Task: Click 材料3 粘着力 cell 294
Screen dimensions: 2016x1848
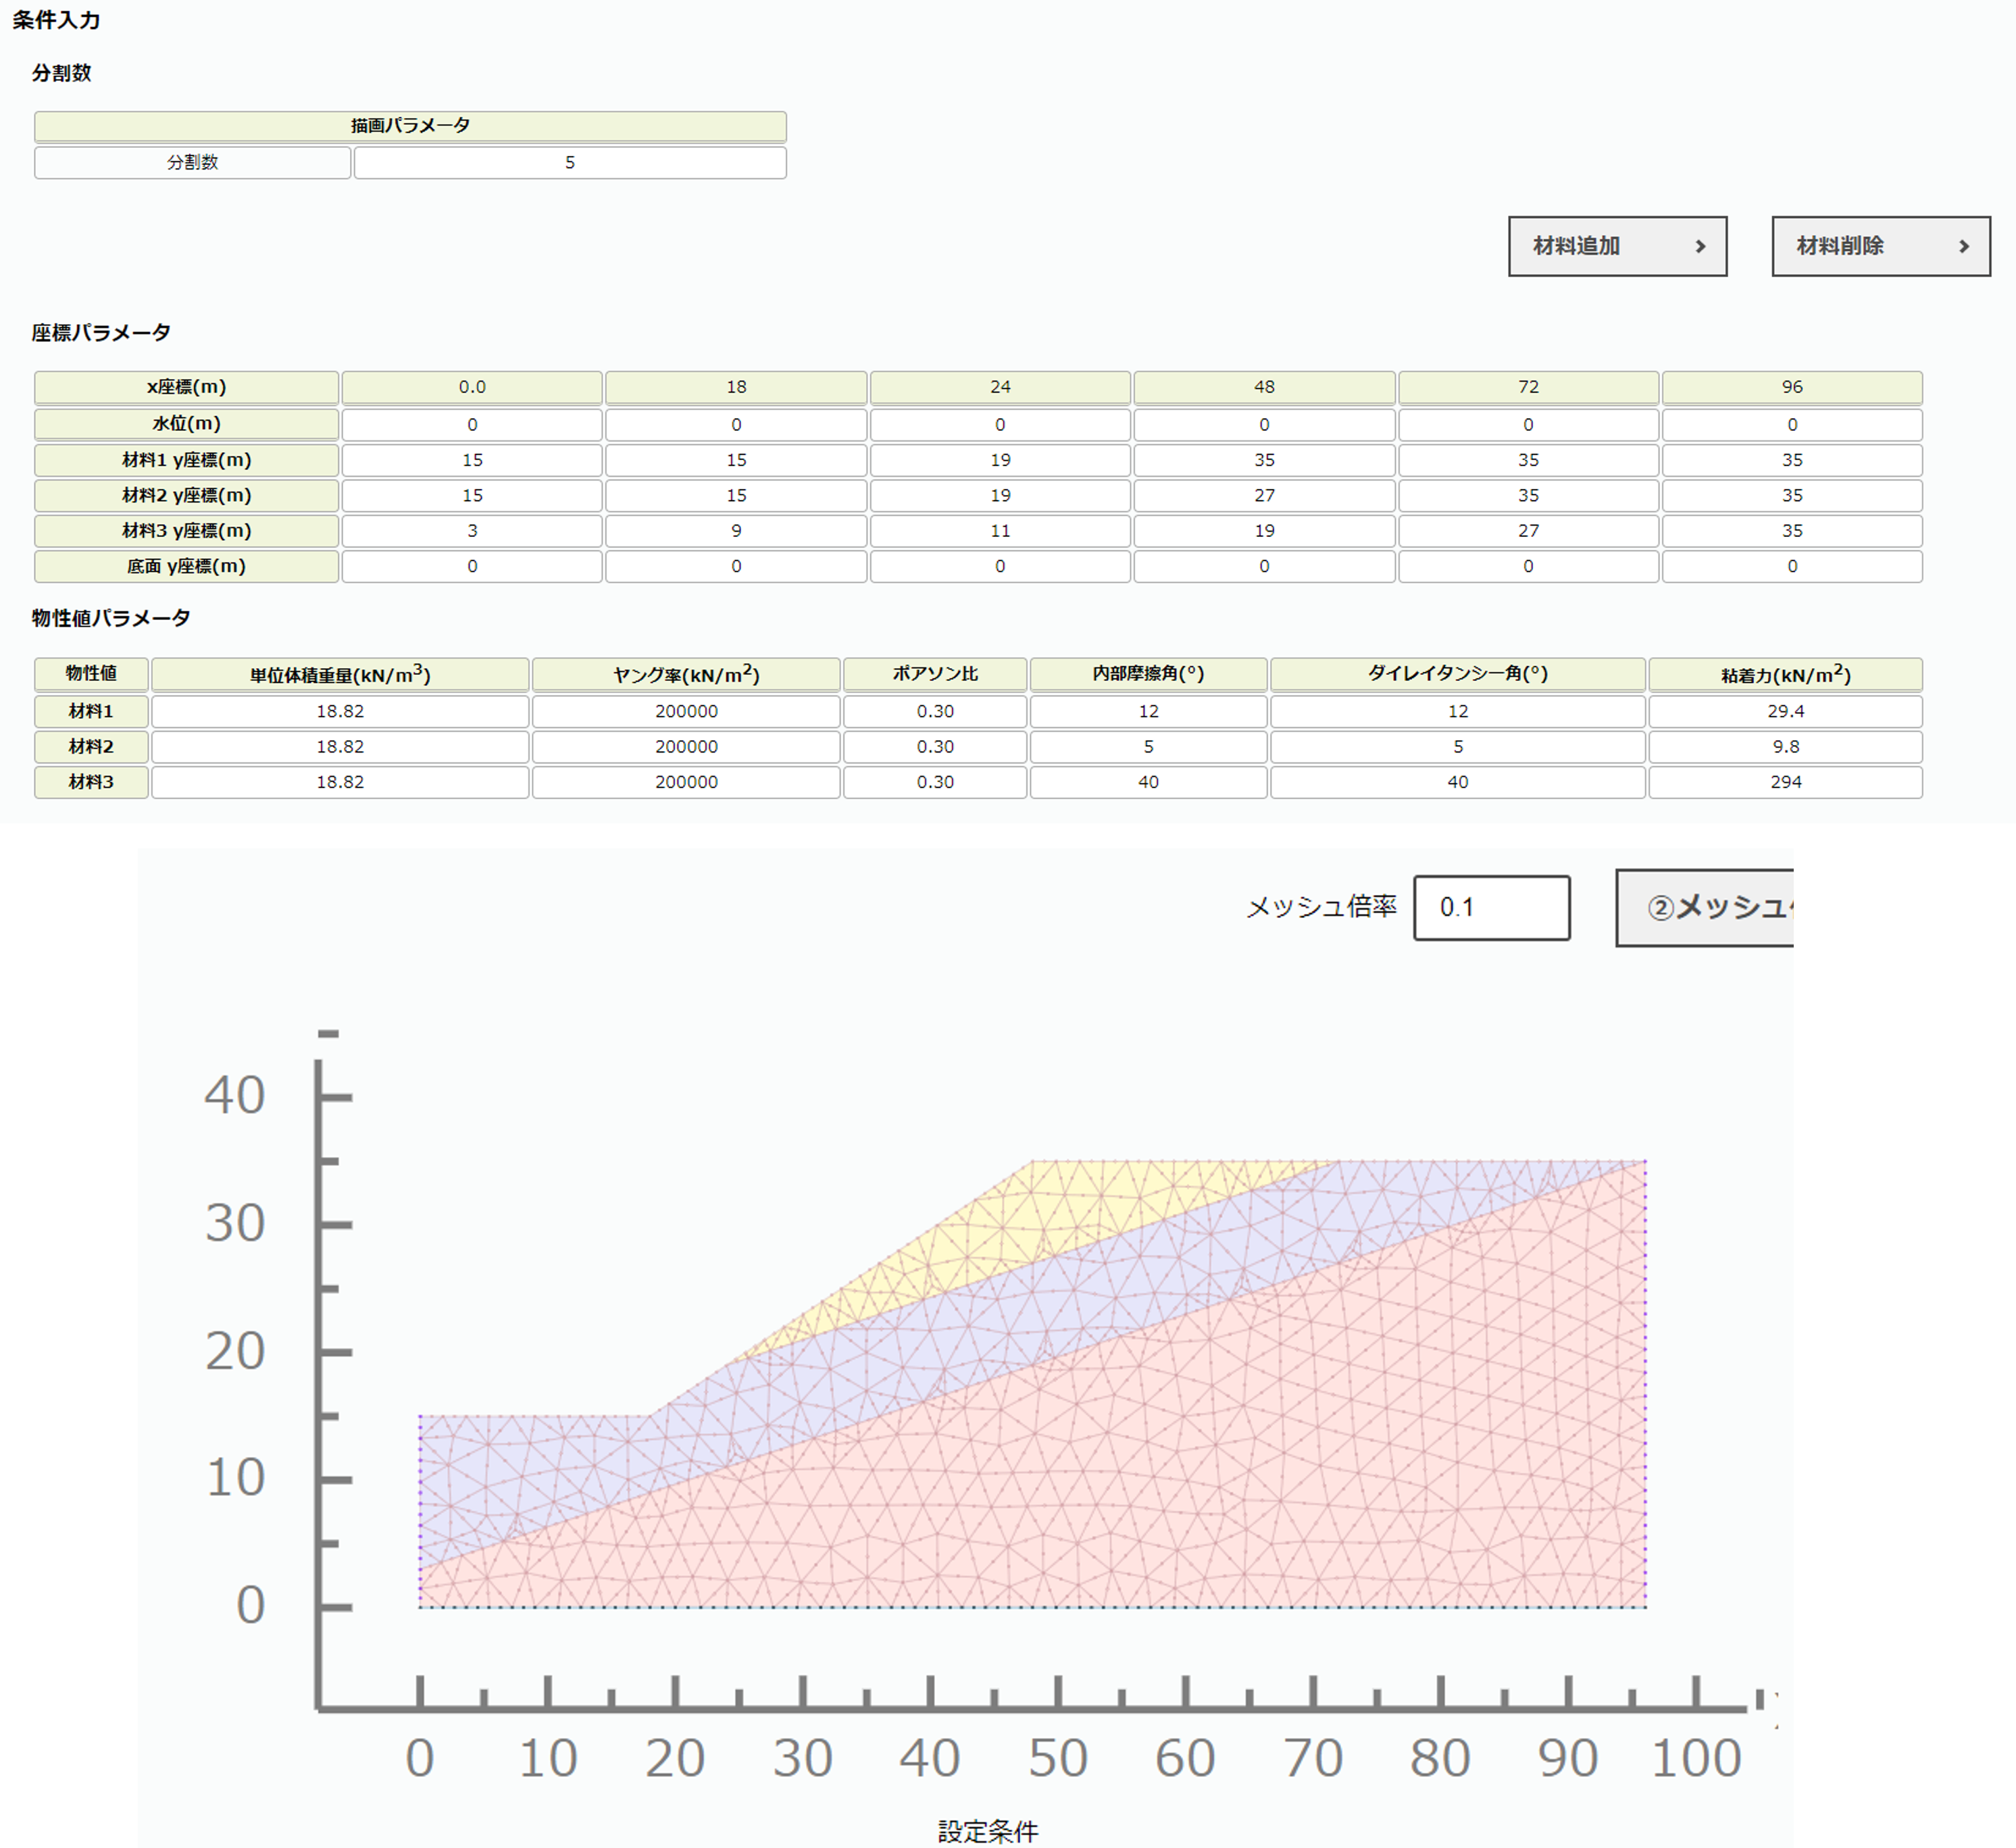Action: pyautogui.click(x=1785, y=782)
